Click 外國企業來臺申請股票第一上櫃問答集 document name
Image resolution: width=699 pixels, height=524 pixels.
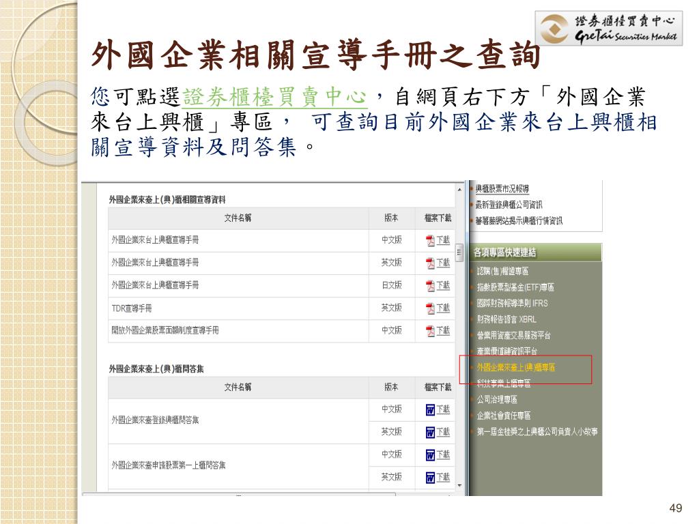click(169, 465)
